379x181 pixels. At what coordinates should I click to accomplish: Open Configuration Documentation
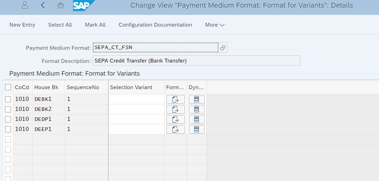click(155, 25)
